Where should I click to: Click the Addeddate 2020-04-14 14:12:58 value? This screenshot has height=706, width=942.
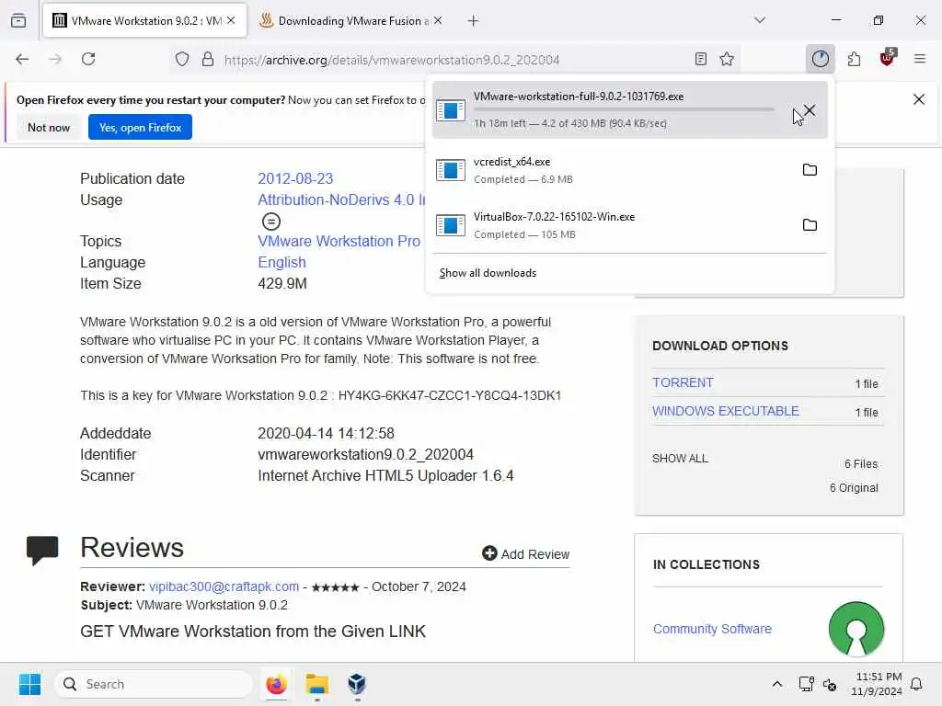click(326, 434)
